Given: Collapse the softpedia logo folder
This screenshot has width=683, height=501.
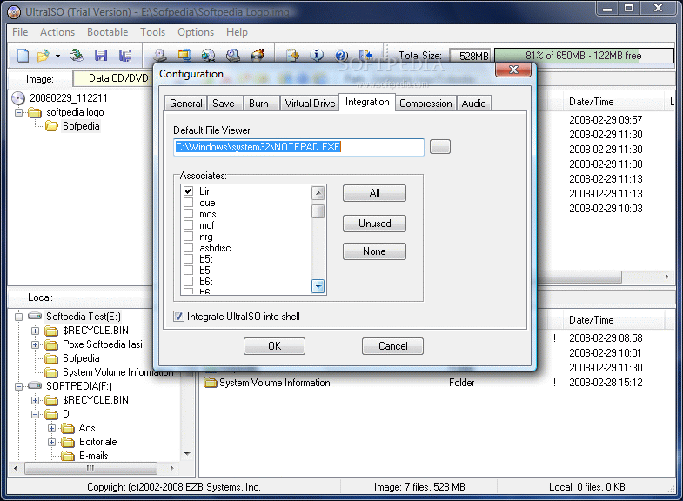Looking at the screenshot, I should pos(18,112).
